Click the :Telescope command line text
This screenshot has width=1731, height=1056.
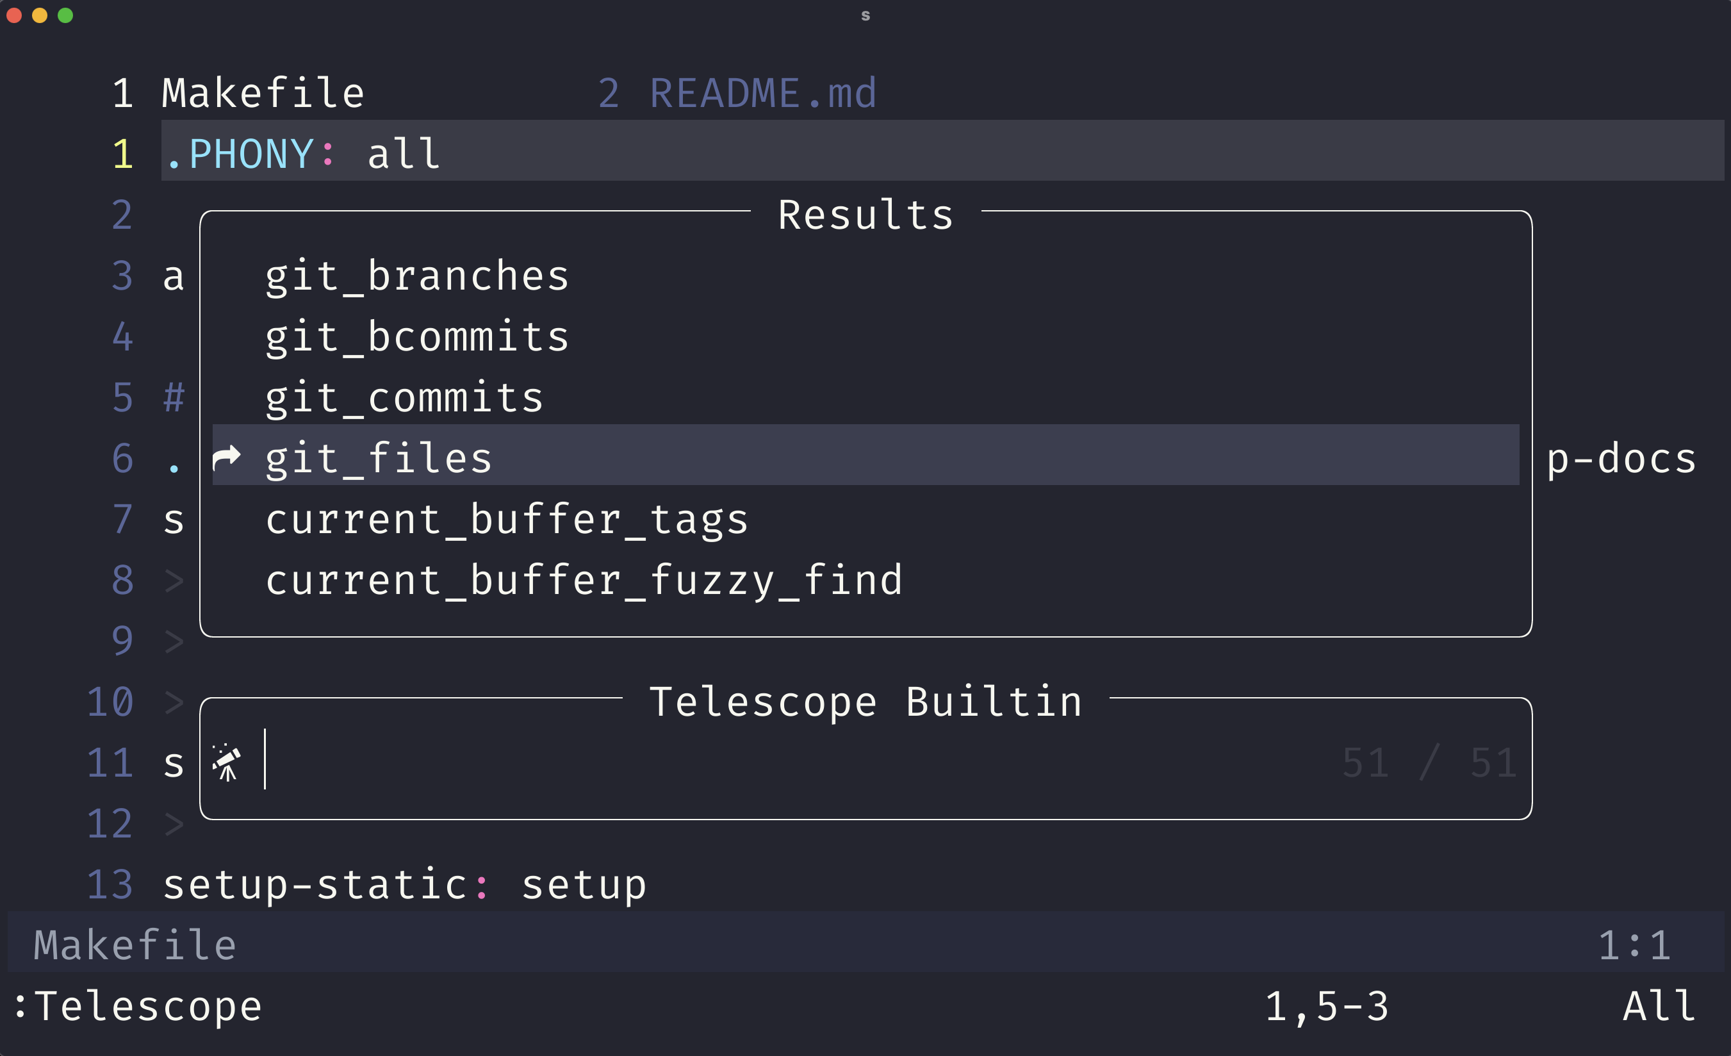[x=138, y=1006]
